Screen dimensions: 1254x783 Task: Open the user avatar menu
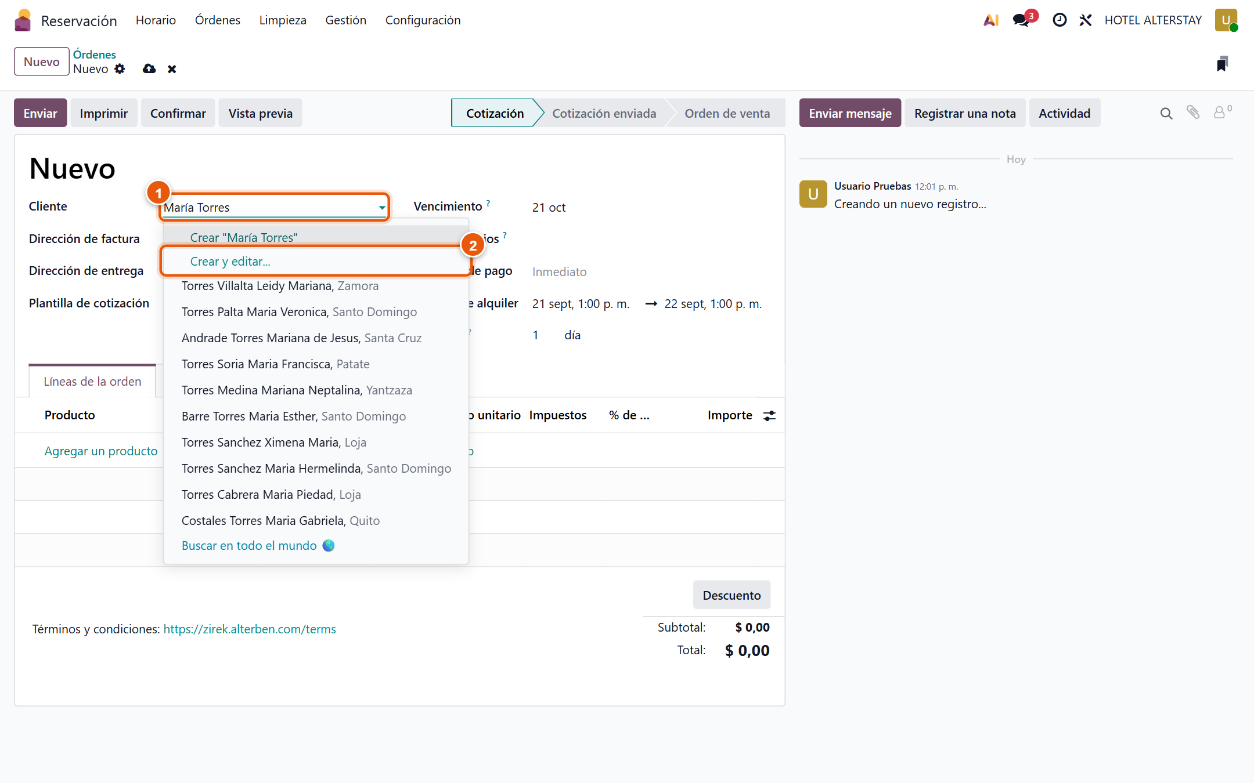tap(1226, 20)
